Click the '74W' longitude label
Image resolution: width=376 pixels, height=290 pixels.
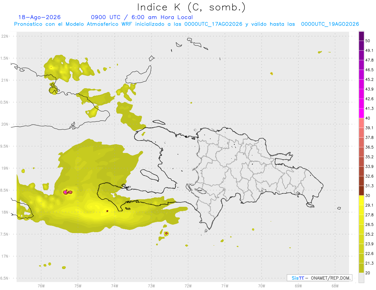114,286
